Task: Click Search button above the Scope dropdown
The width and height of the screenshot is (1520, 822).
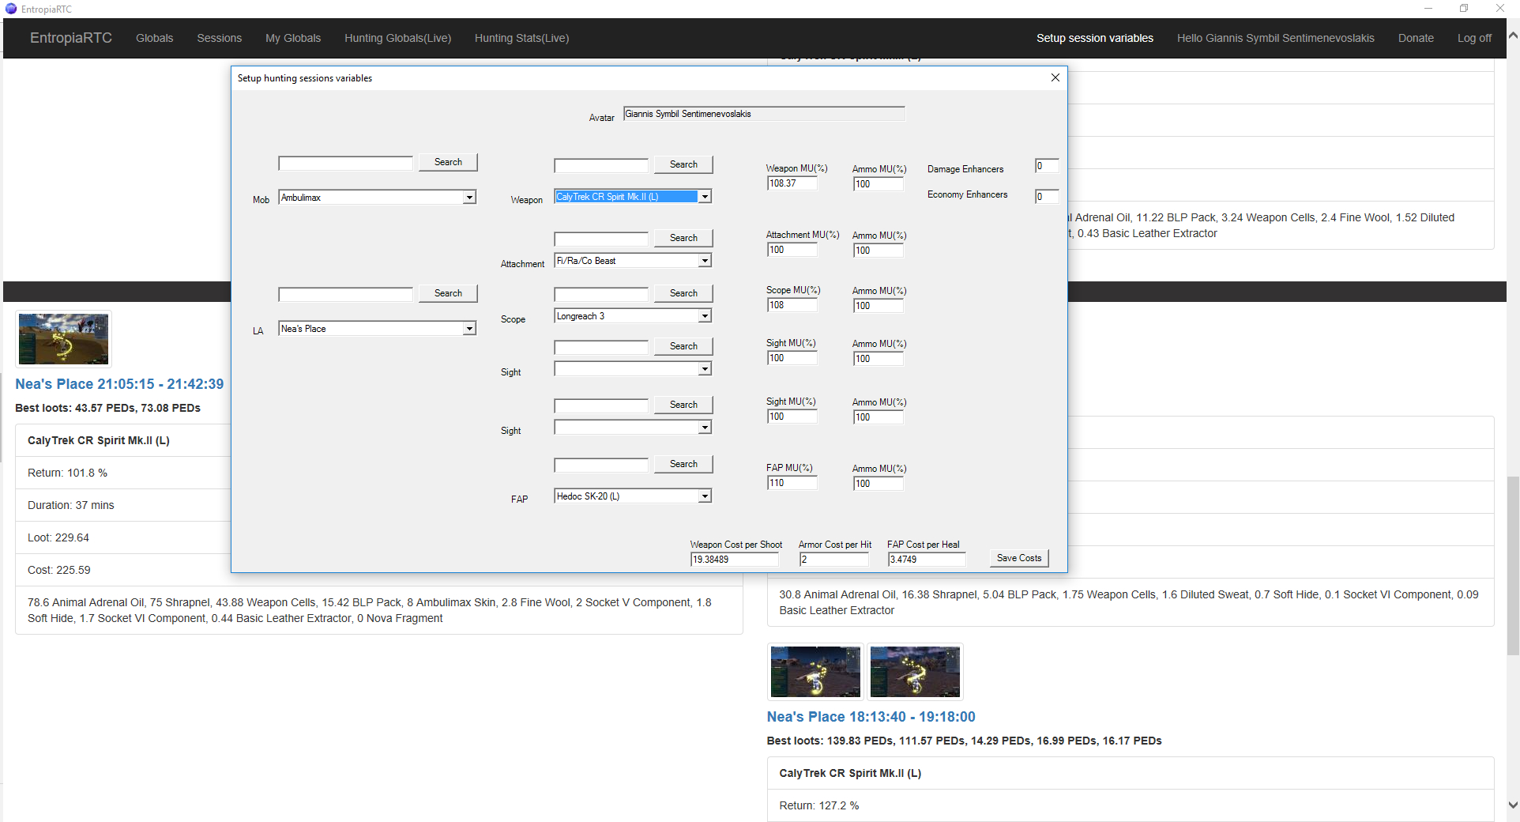Action: (683, 293)
